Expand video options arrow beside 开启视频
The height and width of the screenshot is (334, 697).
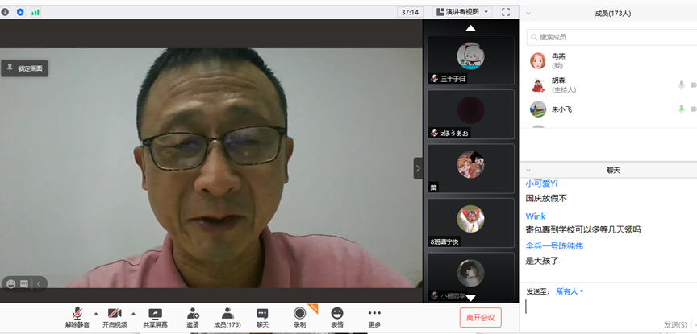point(133,314)
